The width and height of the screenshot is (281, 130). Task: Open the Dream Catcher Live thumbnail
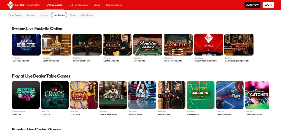click(257, 95)
